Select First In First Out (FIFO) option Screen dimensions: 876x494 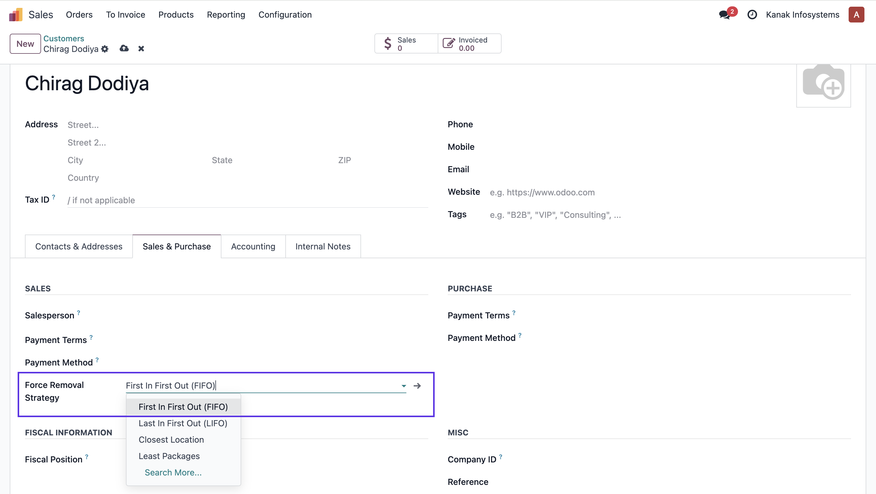pos(183,407)
